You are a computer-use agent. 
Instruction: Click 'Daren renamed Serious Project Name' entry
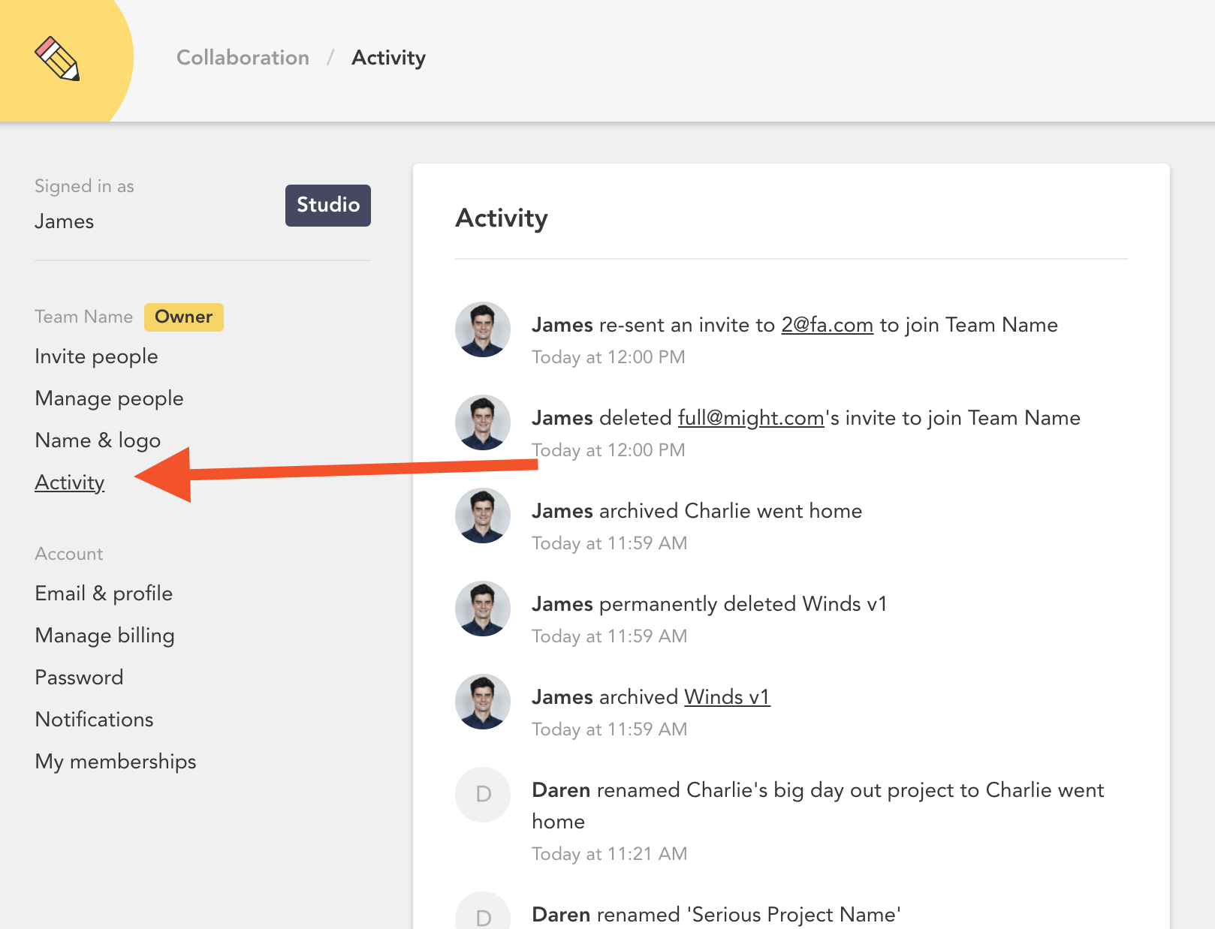click(x=716, y=915)
